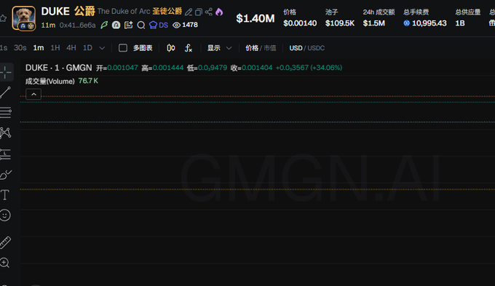Select the 1s timeframe
Screen dimensions: 495x286
point(4,48)
